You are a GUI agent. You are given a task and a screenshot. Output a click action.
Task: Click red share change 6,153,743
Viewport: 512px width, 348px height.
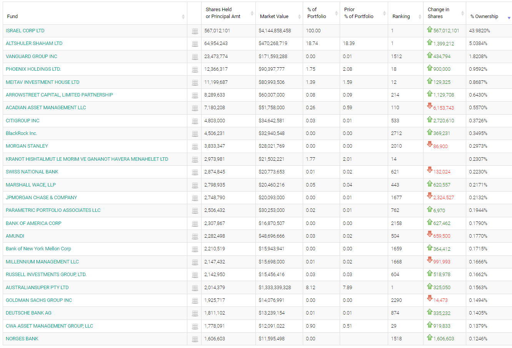point(444,108)
